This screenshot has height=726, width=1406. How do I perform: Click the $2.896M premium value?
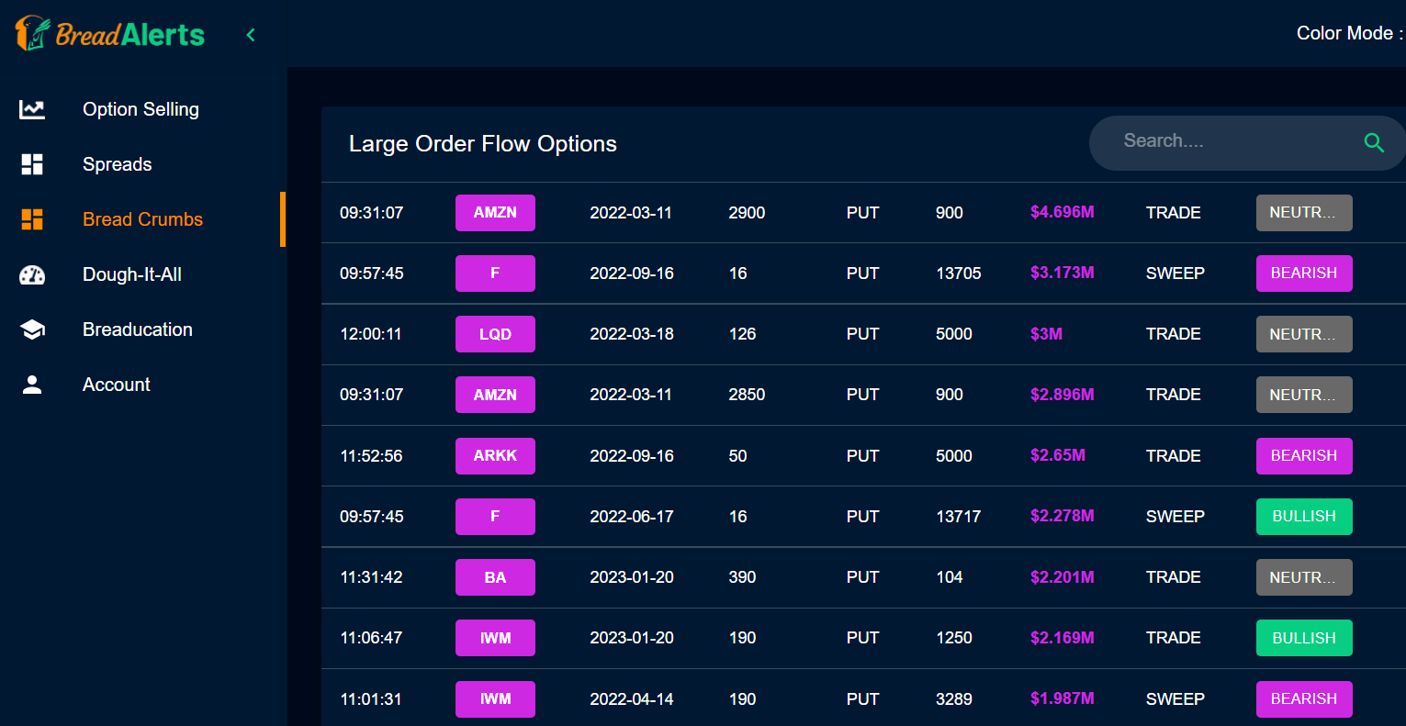(1062, 395)
